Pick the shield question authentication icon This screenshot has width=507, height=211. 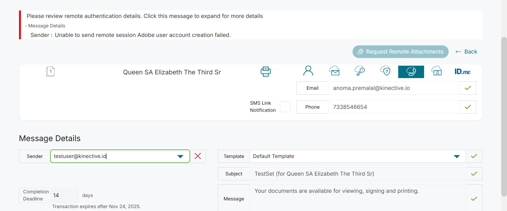pos(385,71)
